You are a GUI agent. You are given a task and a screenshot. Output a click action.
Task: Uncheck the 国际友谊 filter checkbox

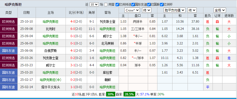[x=133, y=4]
